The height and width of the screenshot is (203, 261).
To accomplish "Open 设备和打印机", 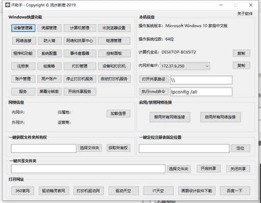I will click(114, 66).
